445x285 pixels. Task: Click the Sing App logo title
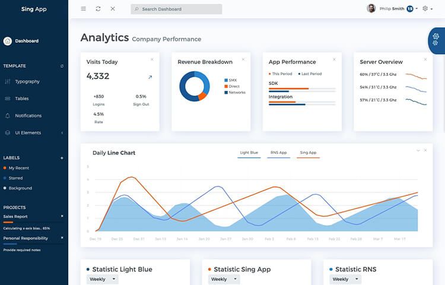click(x=34, y=9)
